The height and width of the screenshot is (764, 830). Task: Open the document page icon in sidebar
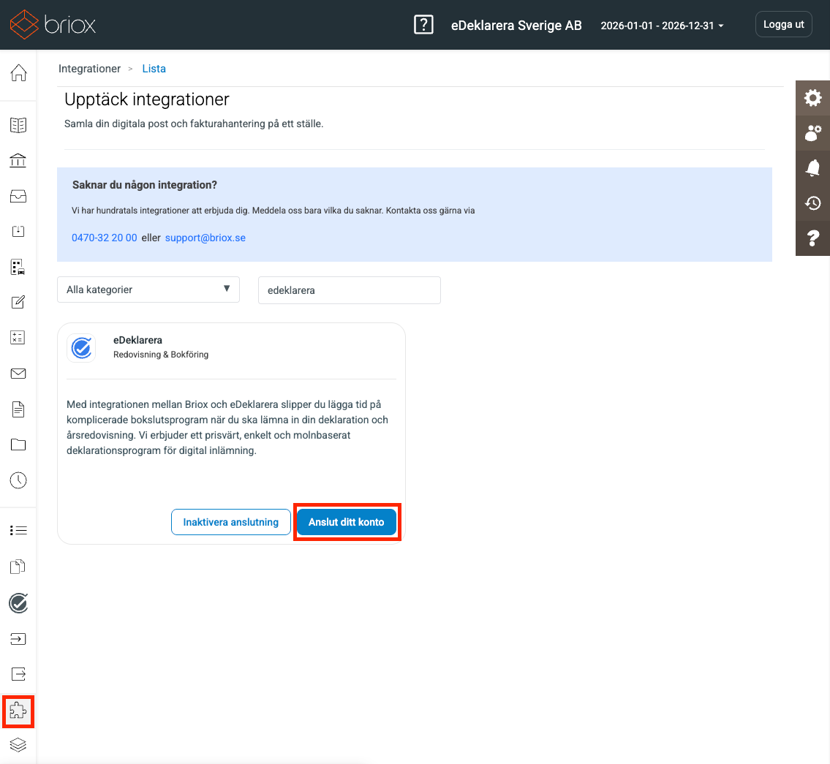click(18, 409)
